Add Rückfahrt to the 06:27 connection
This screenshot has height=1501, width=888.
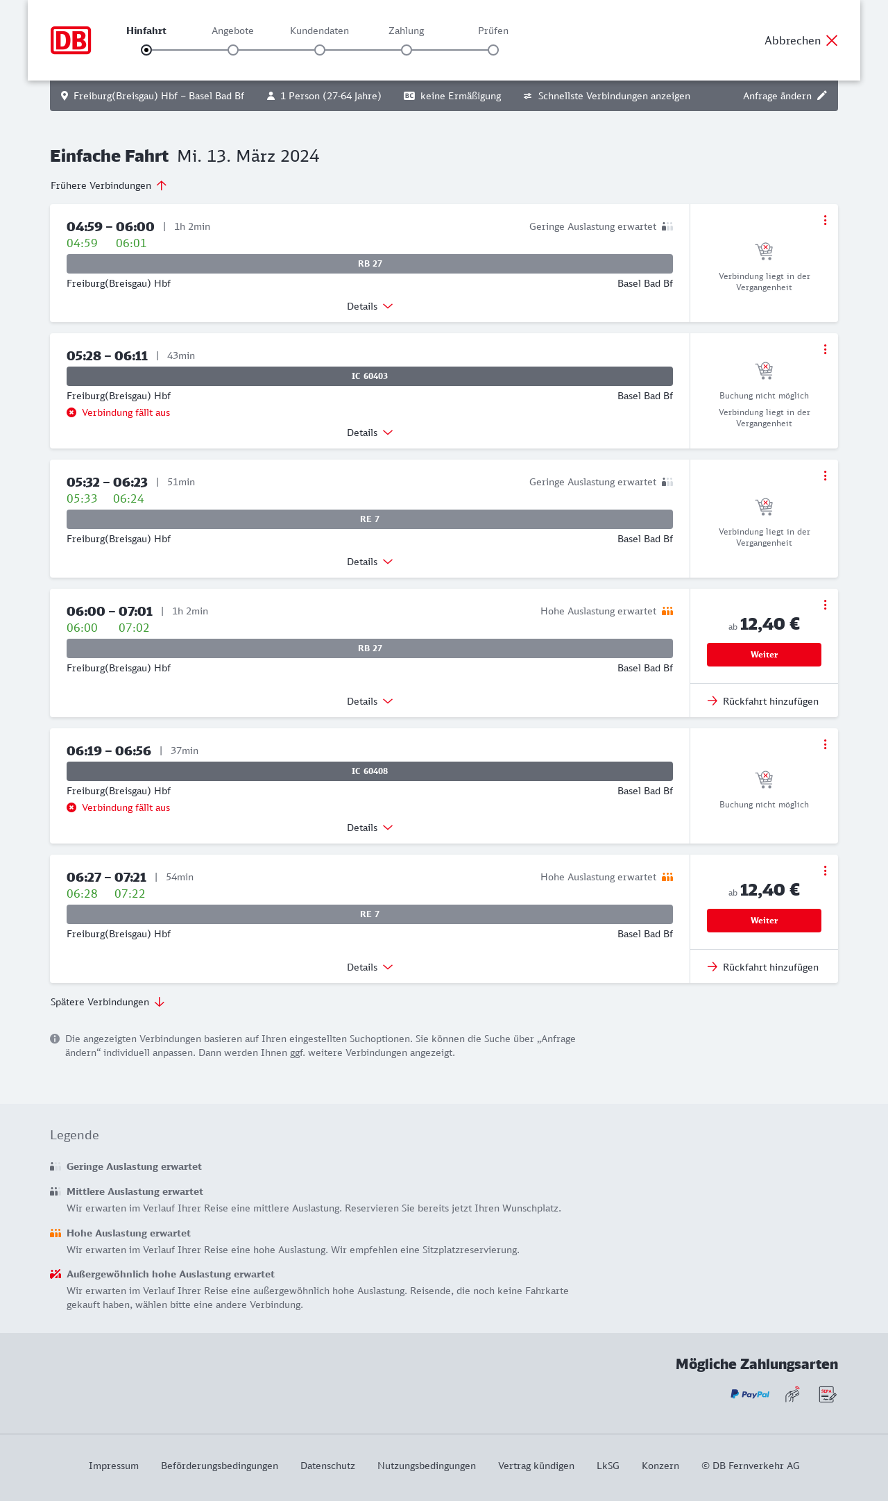[x=763, y=967]
